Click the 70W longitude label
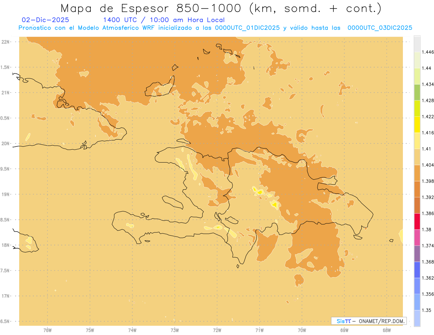The height and width of the screenshot is (335, 434). point(302,330)
